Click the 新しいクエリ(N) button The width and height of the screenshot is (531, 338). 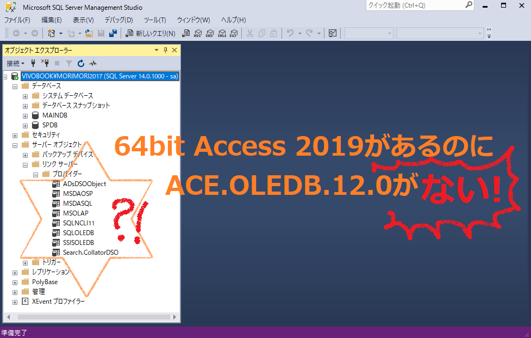click(151, 33)
